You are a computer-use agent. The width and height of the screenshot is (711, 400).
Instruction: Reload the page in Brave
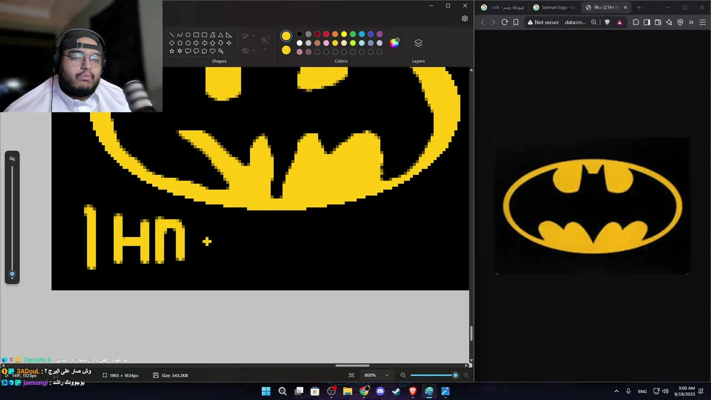click(504, 22)
